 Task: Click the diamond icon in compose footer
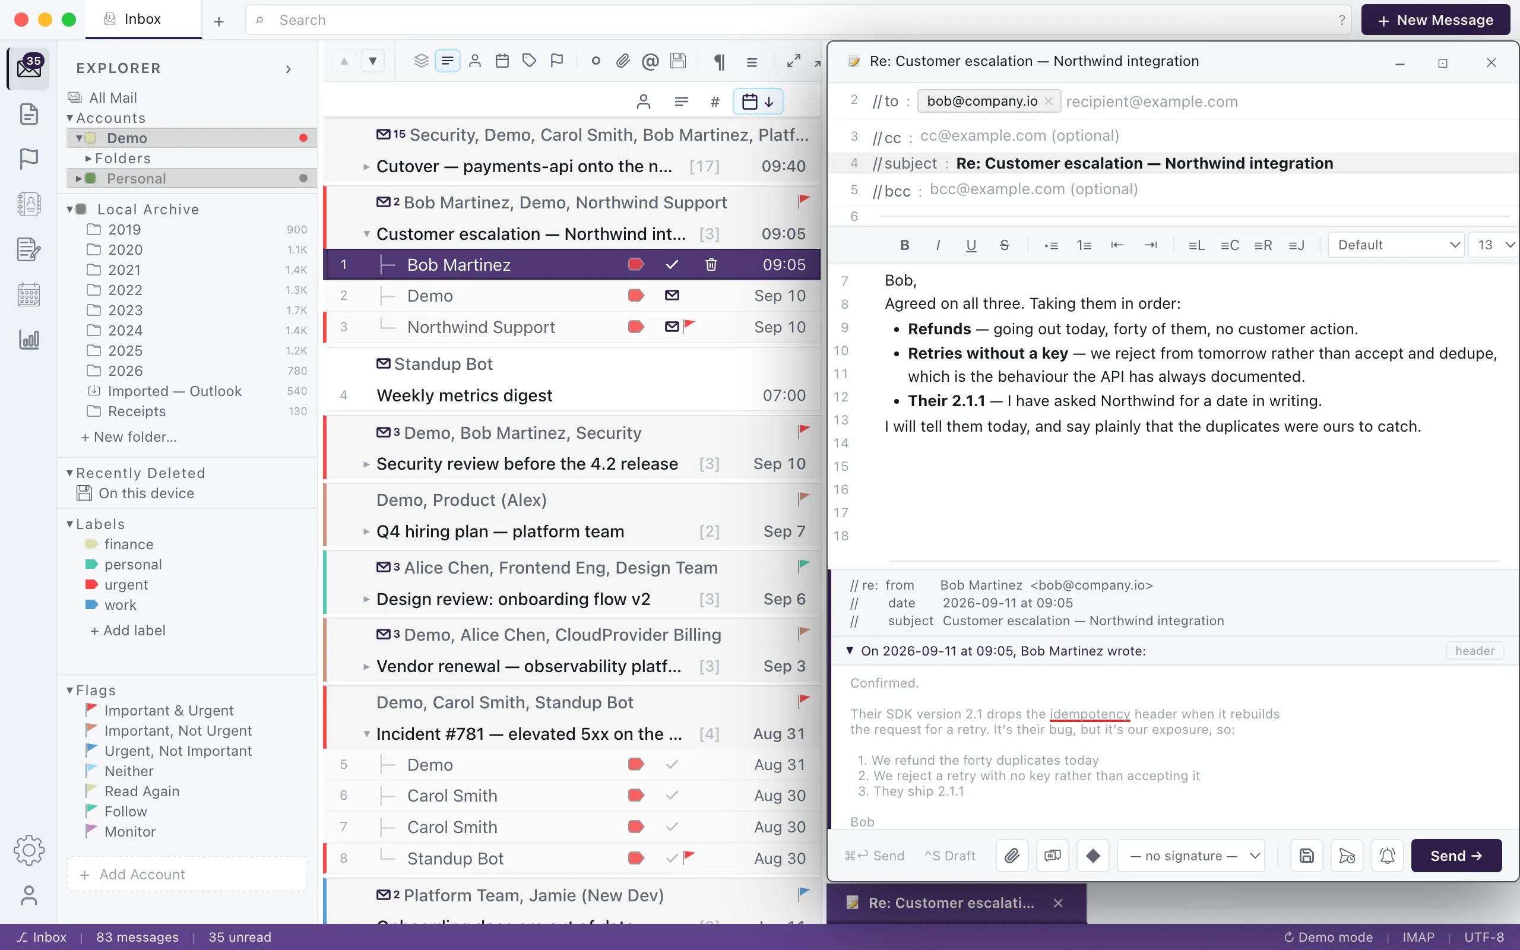[1093, 855]
